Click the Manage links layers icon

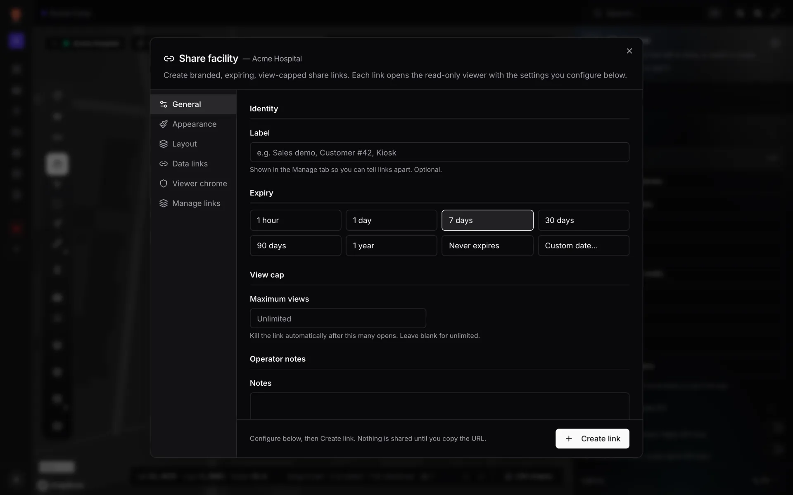(x=164, y=203)
